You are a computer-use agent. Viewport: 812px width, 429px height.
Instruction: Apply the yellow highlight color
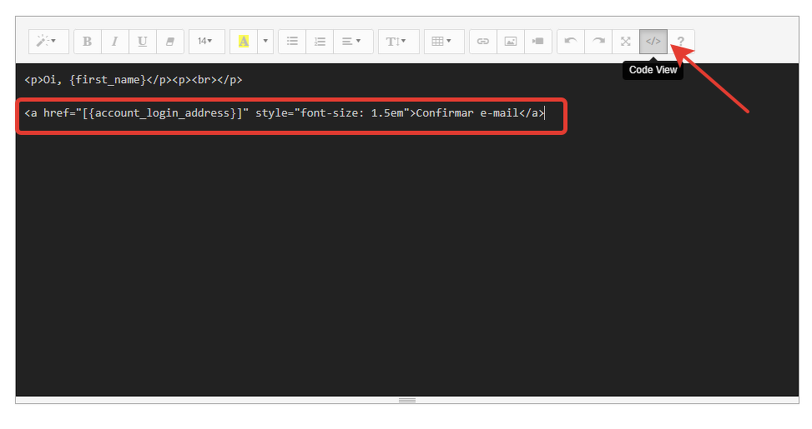click(x=244, y=41)
